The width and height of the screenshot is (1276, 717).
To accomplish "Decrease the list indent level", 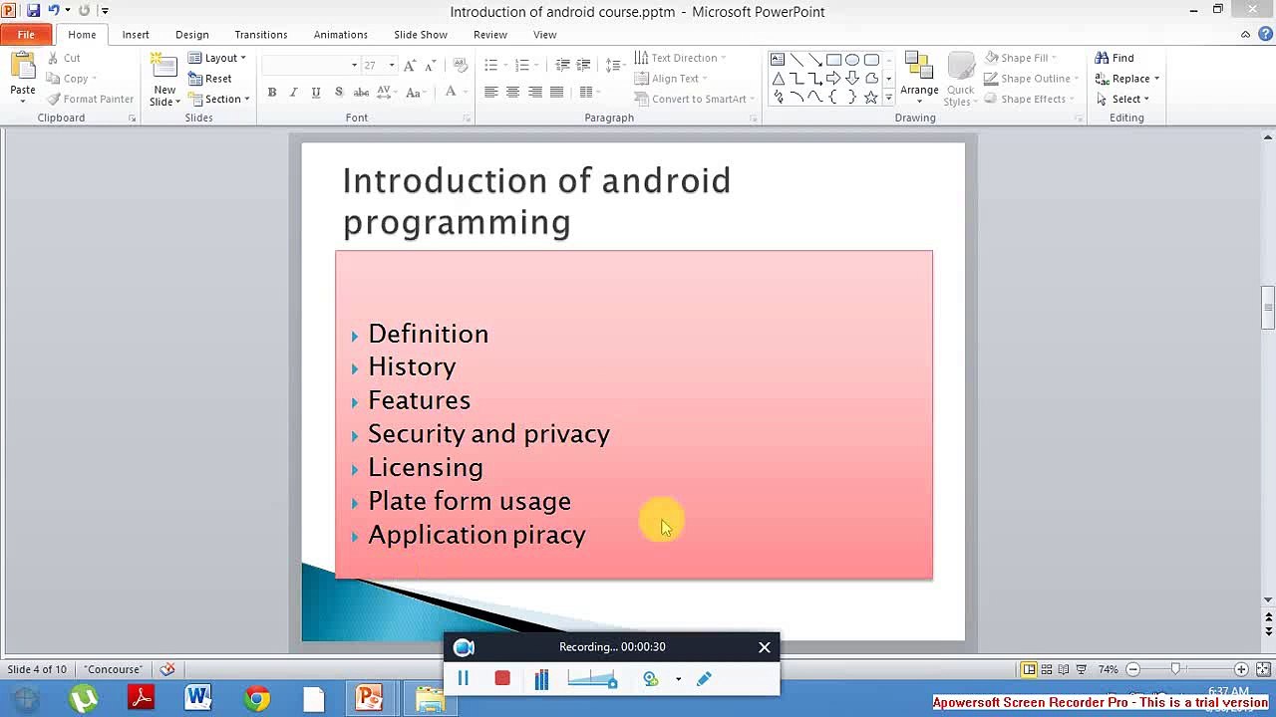I will [562, 66].
